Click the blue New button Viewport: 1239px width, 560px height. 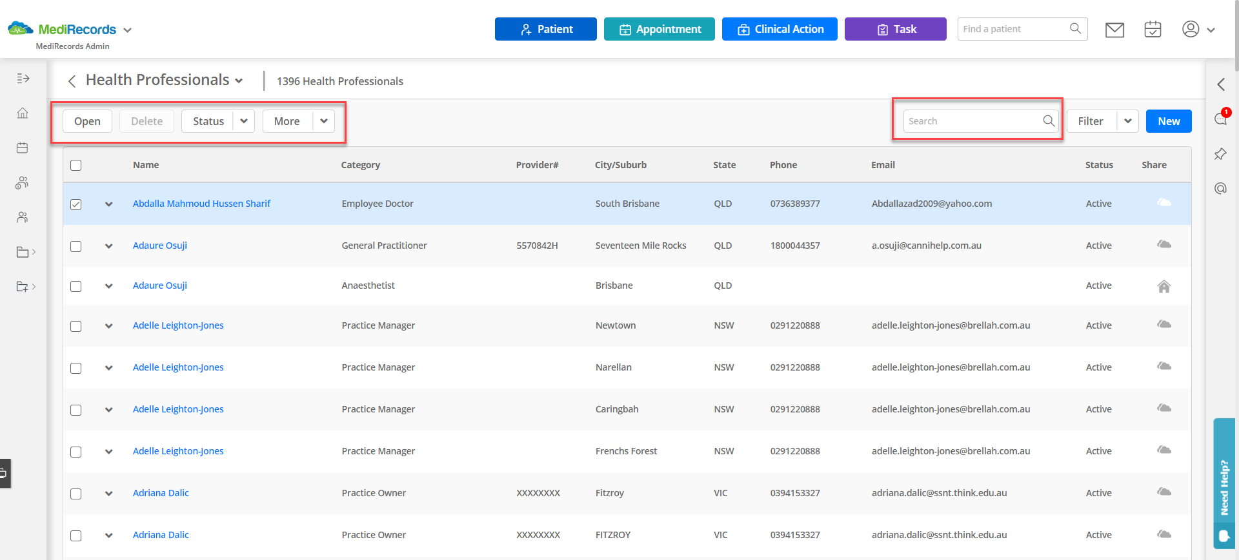1169,121
